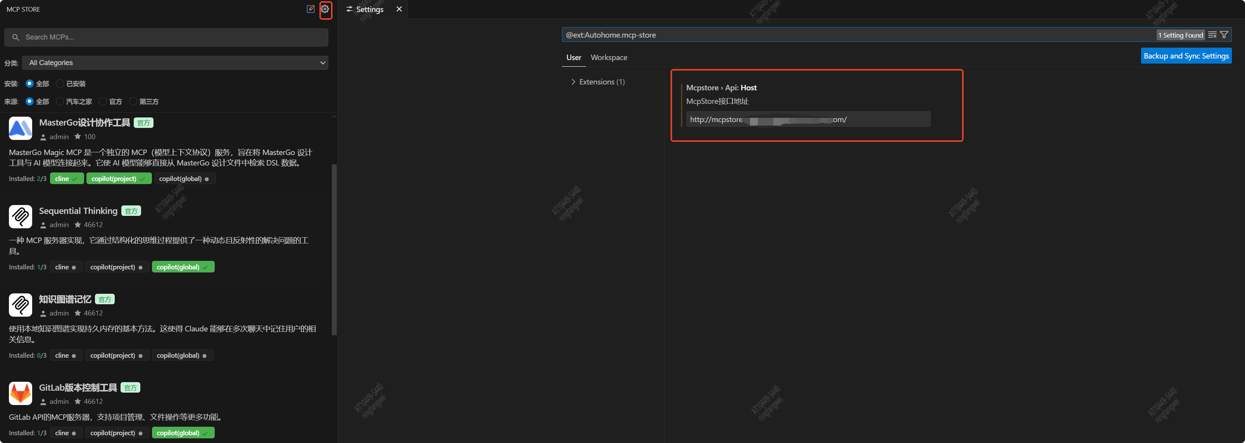
Task: Click the edit pencil icon in MCP Store header
Action: 311,9
